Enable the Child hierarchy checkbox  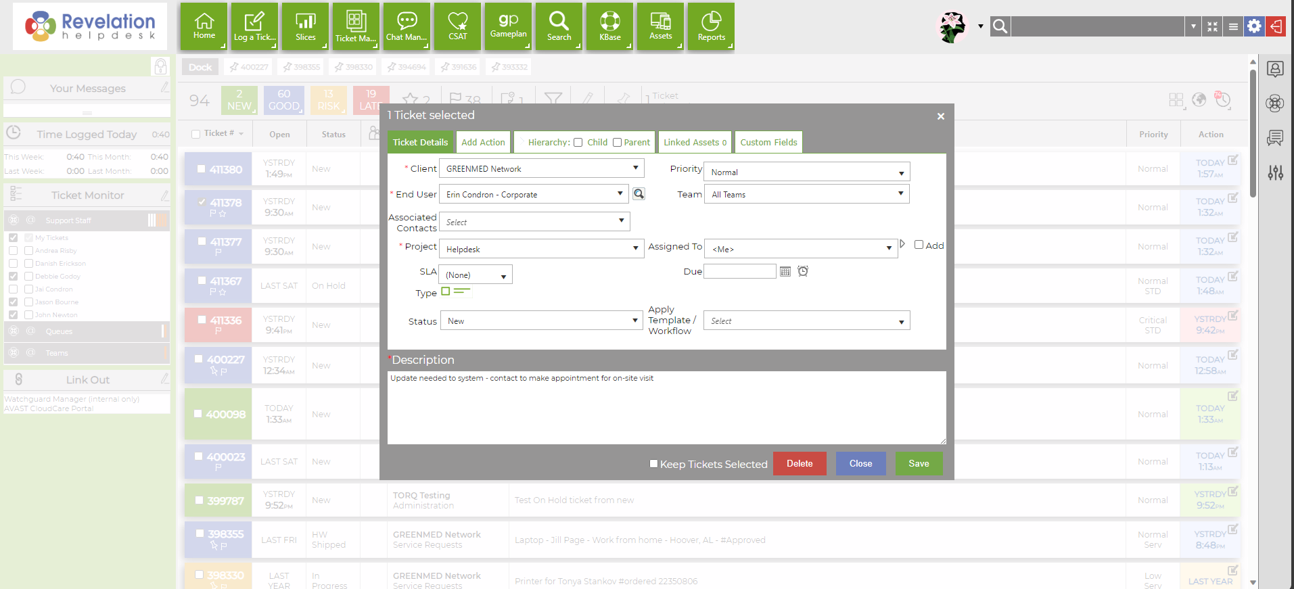coord(578,142)
